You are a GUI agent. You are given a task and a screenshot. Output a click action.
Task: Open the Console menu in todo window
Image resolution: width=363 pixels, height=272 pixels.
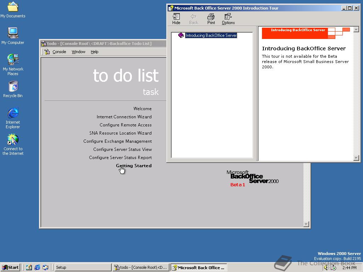click(59, 52)
